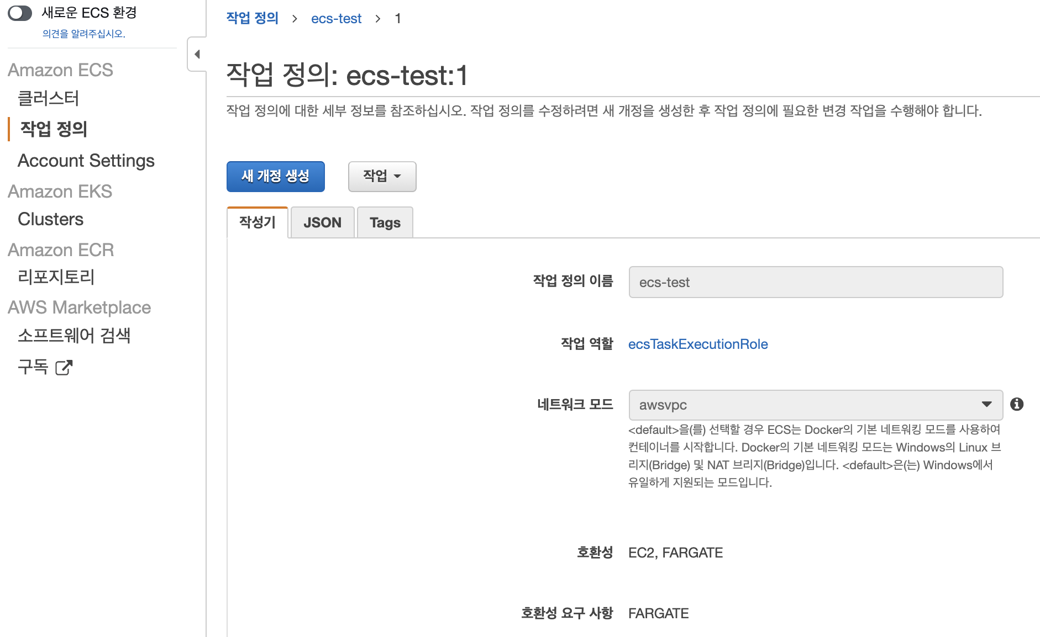Open the 의견을 알려주십시오 feedback link
This screenshot has height=637, width=1040.
pos(84,34)
